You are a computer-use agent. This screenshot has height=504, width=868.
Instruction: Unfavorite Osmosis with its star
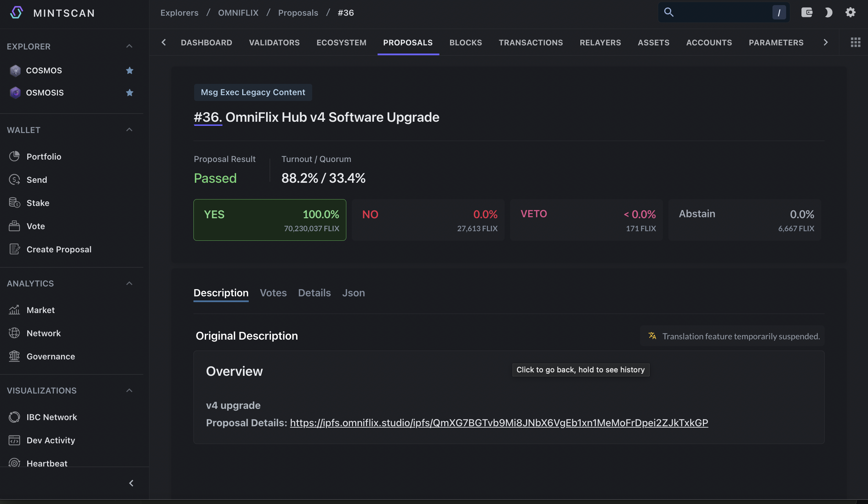[x=130, y=93]
